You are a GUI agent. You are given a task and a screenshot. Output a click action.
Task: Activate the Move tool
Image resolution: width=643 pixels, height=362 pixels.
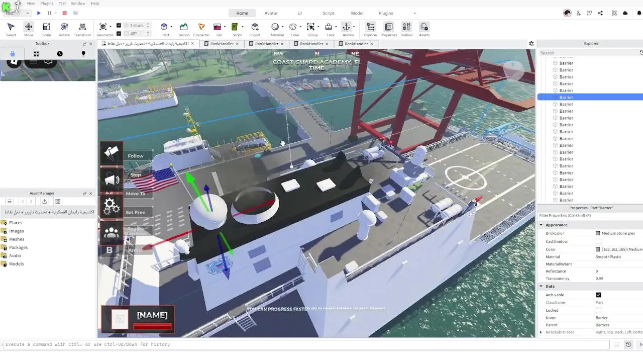29,30
